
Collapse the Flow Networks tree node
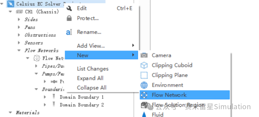coord(19,51)
